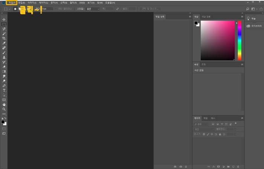This screenshot has height=169, width=264.
Task: Click create new layer icon in Layers footer
Action: click(x=233, y=167)
